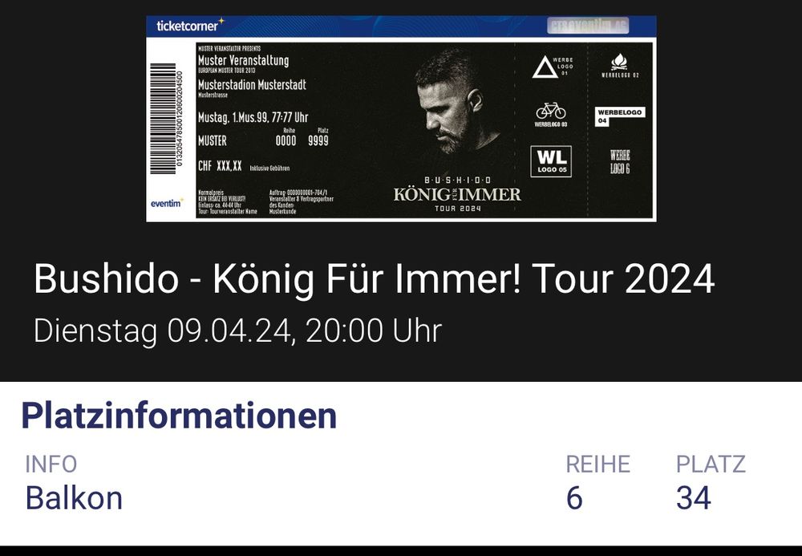Screen dimensions: 802x556
Task: Click the Werbe Logo 6 text icon
Action: (x=620, y=161)
